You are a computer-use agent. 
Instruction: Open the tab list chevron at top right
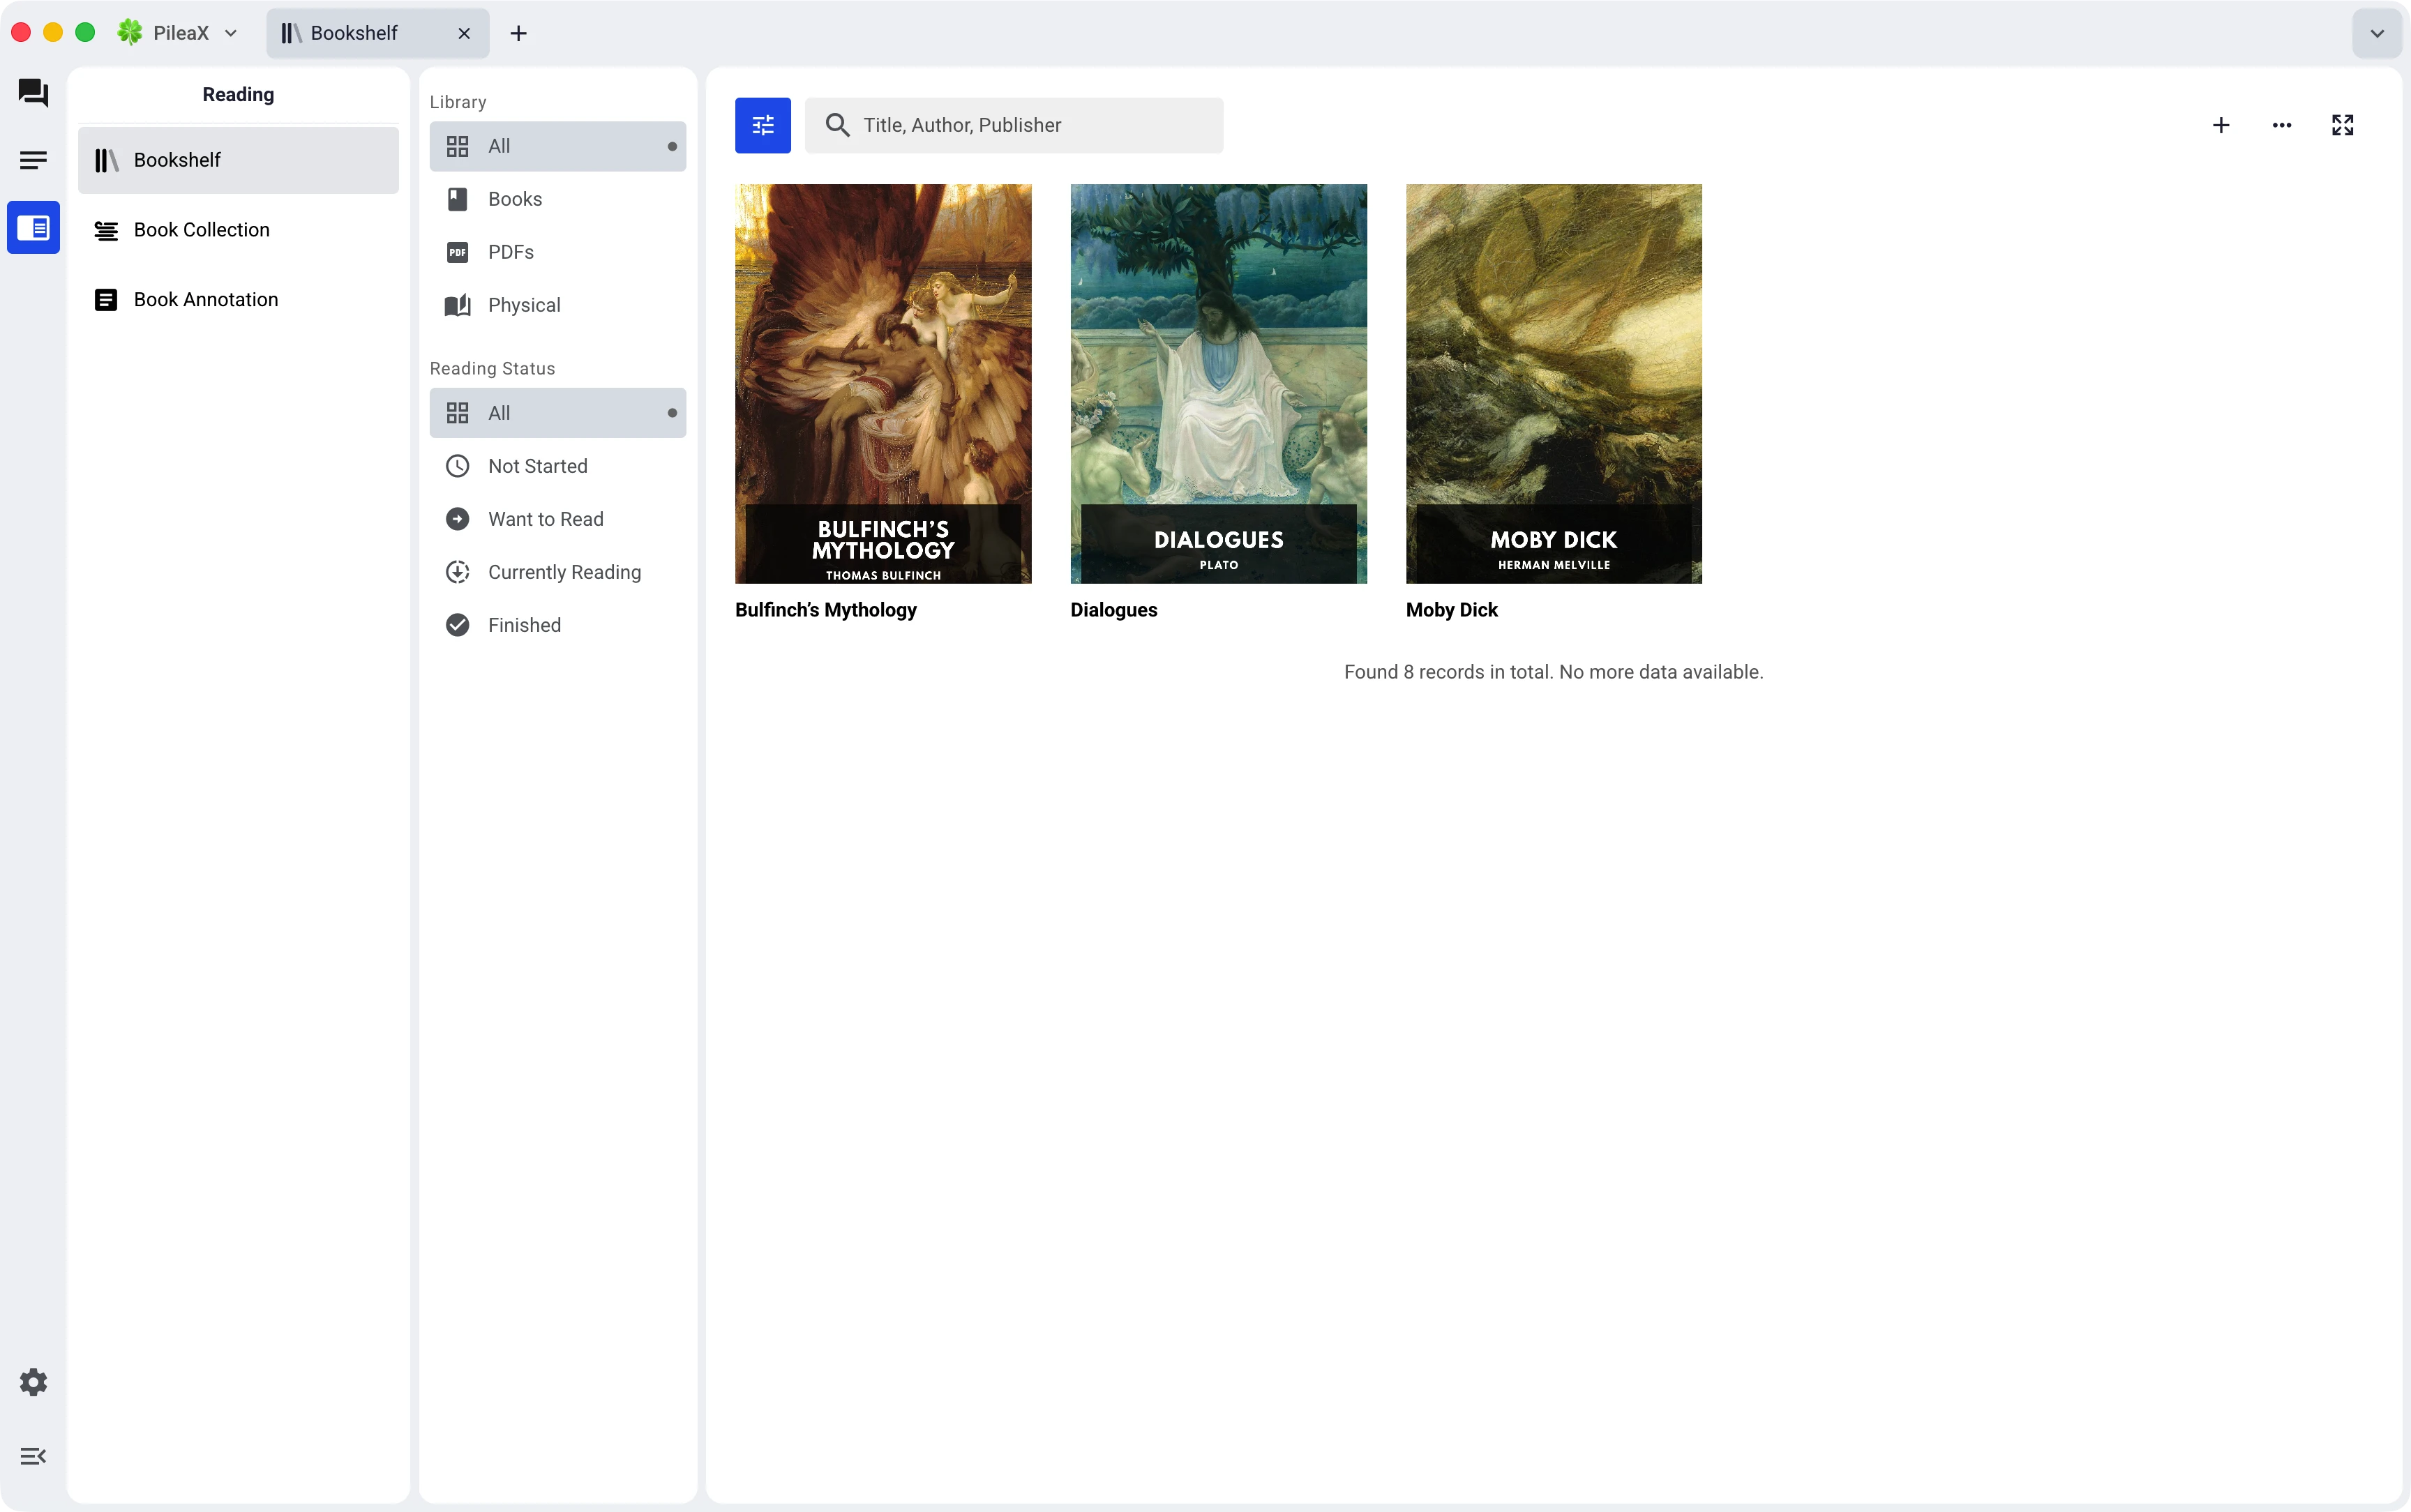2377,33
